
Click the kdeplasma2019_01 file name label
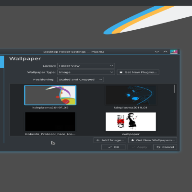(x=131, y=108)
